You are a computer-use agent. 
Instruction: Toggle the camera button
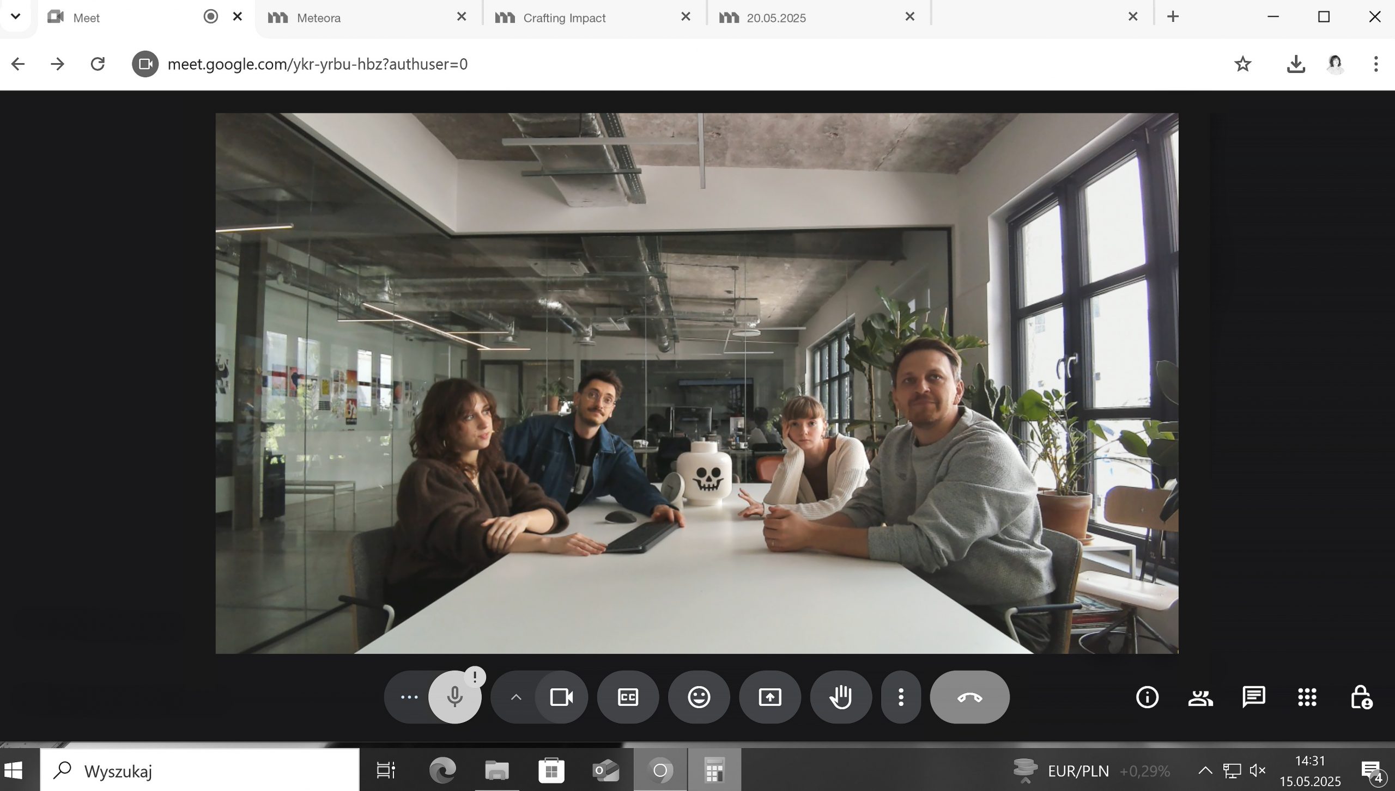coord(561,697)
